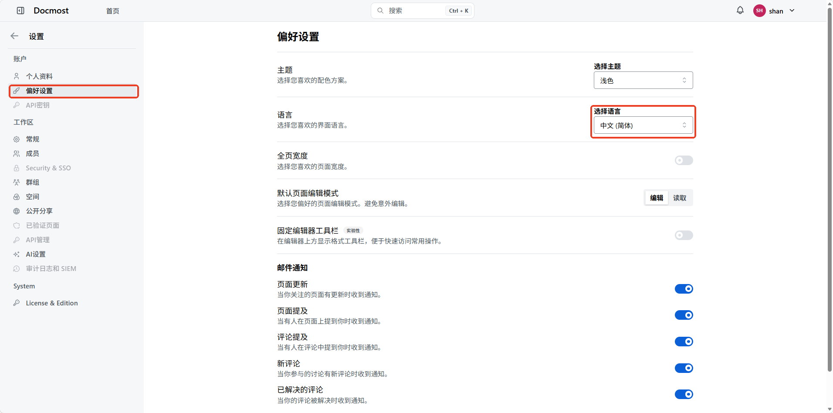833x413 pixels.
Task: Click the icon beside 空间
Action: coord(17,197)
